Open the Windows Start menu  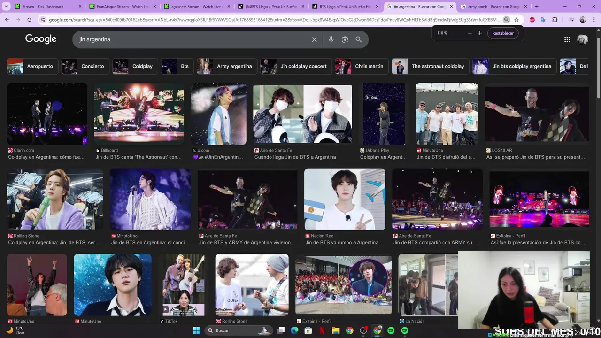click(197, 330)
